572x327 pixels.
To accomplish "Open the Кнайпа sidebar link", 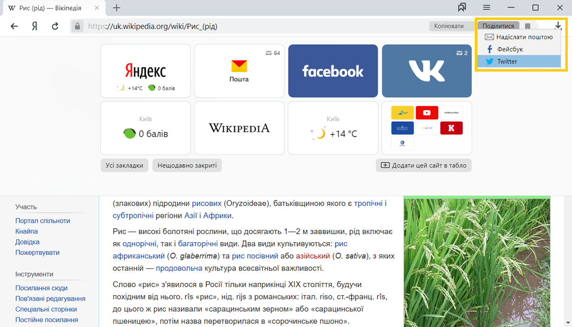I will 27,231.
